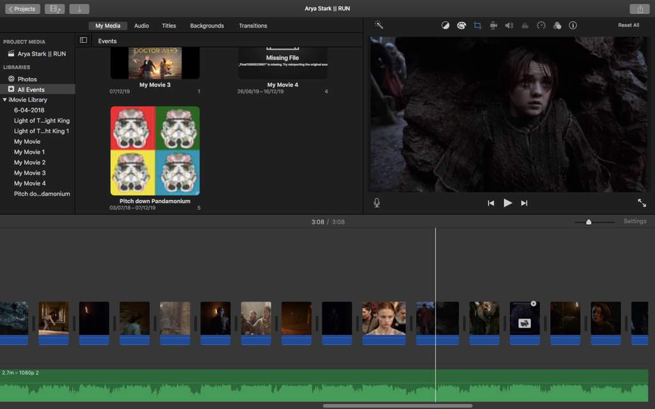
Task: Enter fullscreen playback with the arrows icon
Action: tap(642, 203)
